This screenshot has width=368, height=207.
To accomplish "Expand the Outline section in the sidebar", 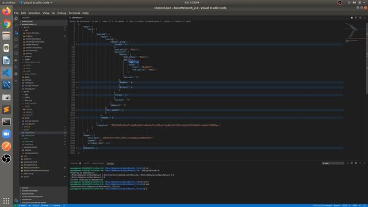I will [x=43, y=188].
